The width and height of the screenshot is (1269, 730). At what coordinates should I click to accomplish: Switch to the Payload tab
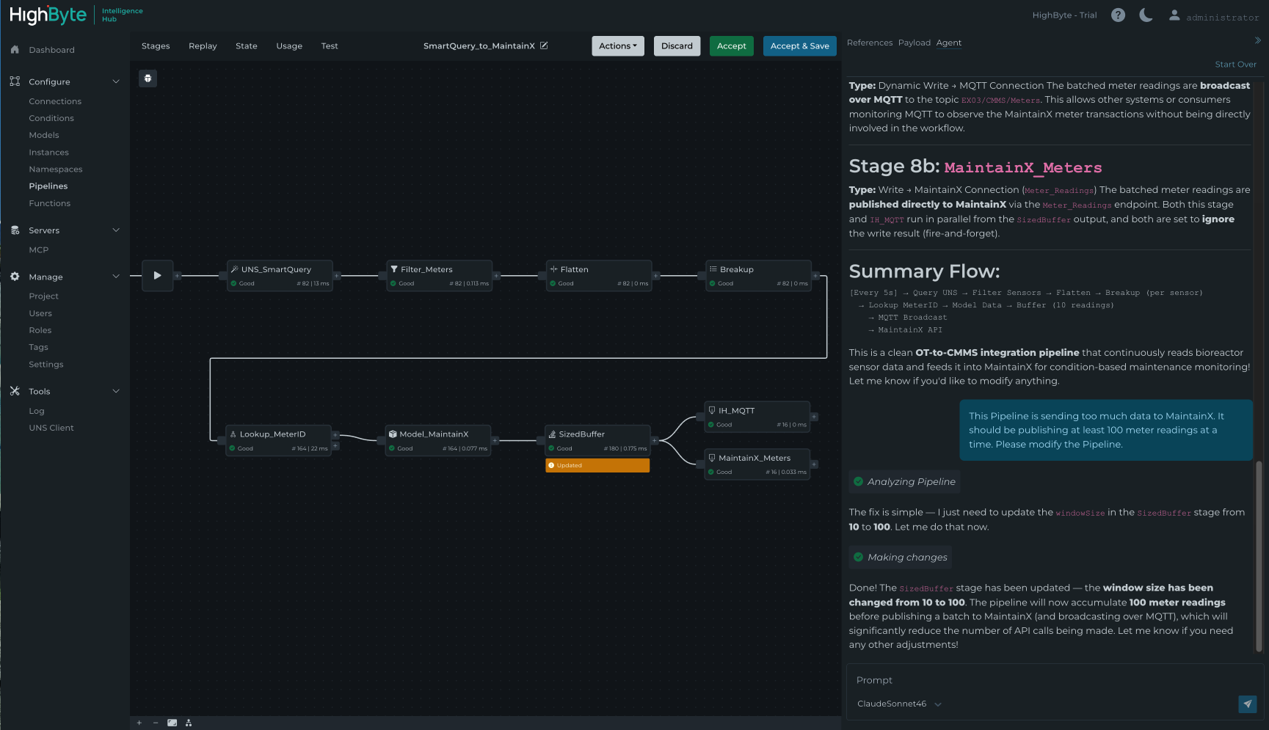click(914, 43)
